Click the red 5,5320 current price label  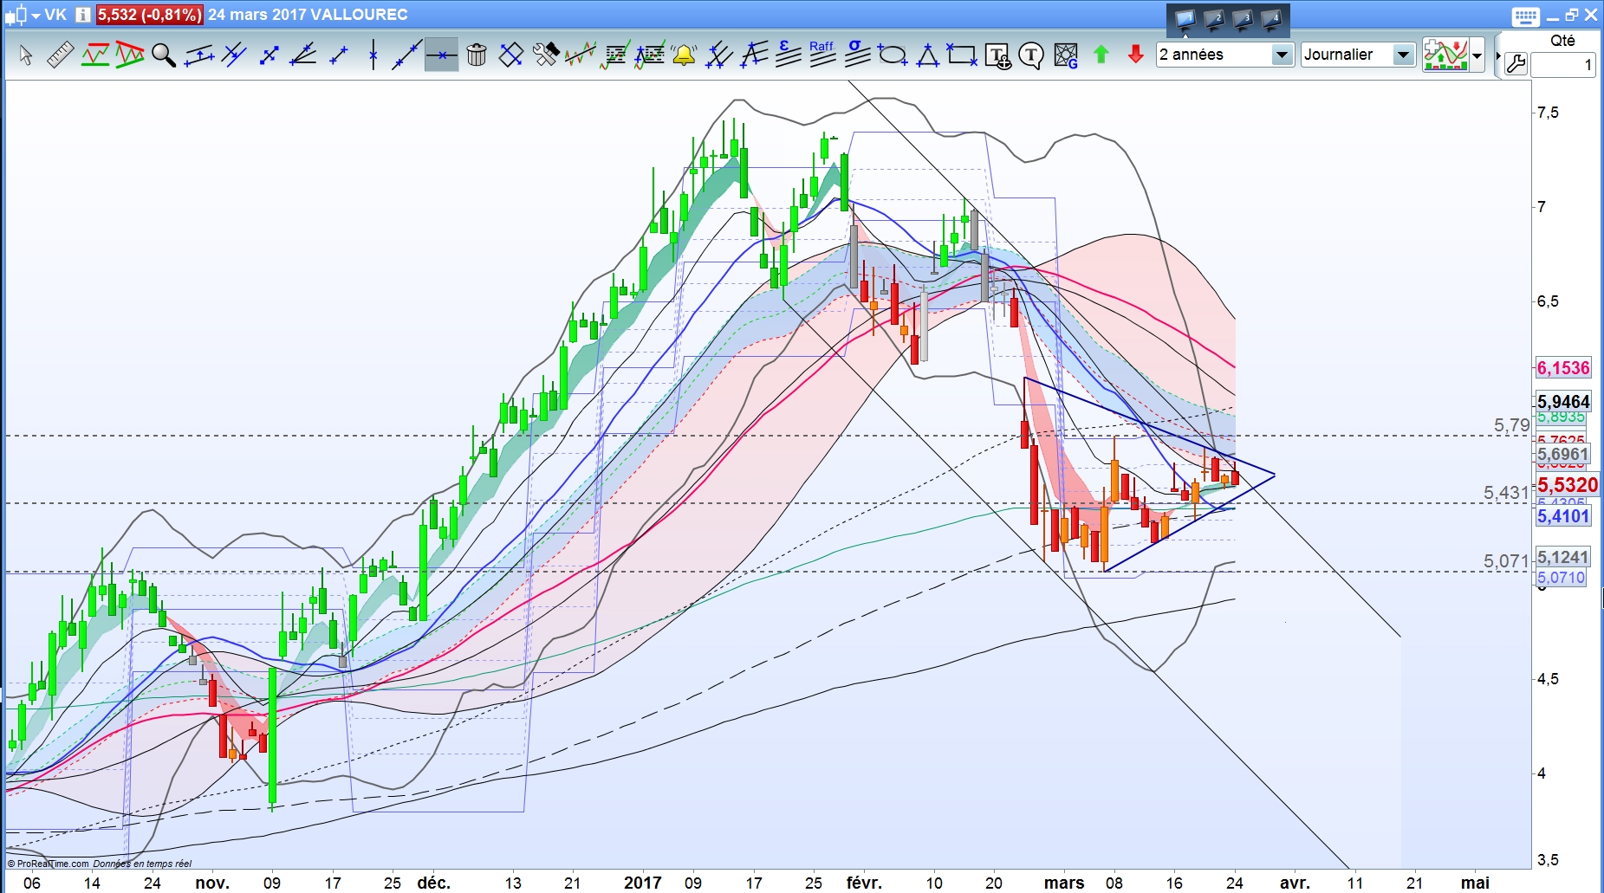1568,484
